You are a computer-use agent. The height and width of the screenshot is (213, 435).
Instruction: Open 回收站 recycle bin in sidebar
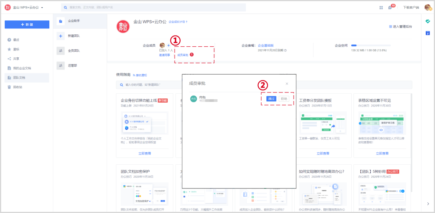(x=27, y=87)
